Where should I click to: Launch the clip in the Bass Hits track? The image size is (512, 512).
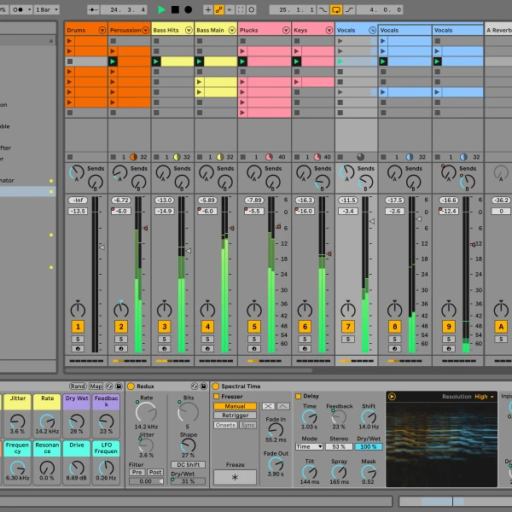pyautogui.click(x=156, y=61)
